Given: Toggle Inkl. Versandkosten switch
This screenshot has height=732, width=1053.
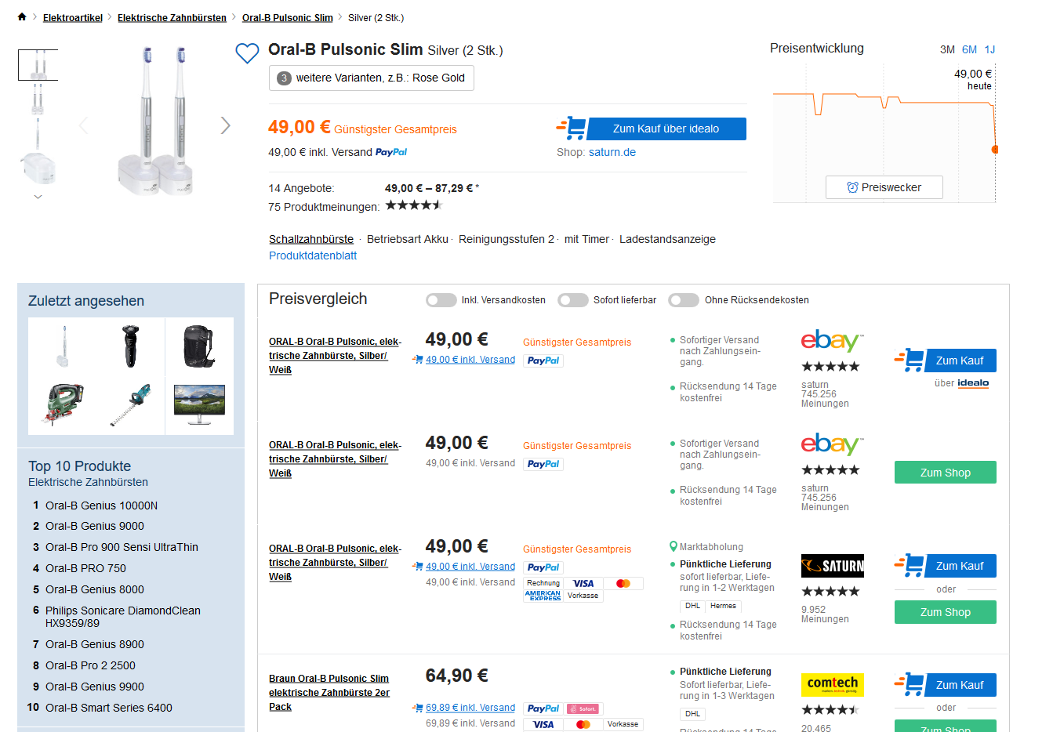Looking at the screenshot, I should tap(441, 300).
